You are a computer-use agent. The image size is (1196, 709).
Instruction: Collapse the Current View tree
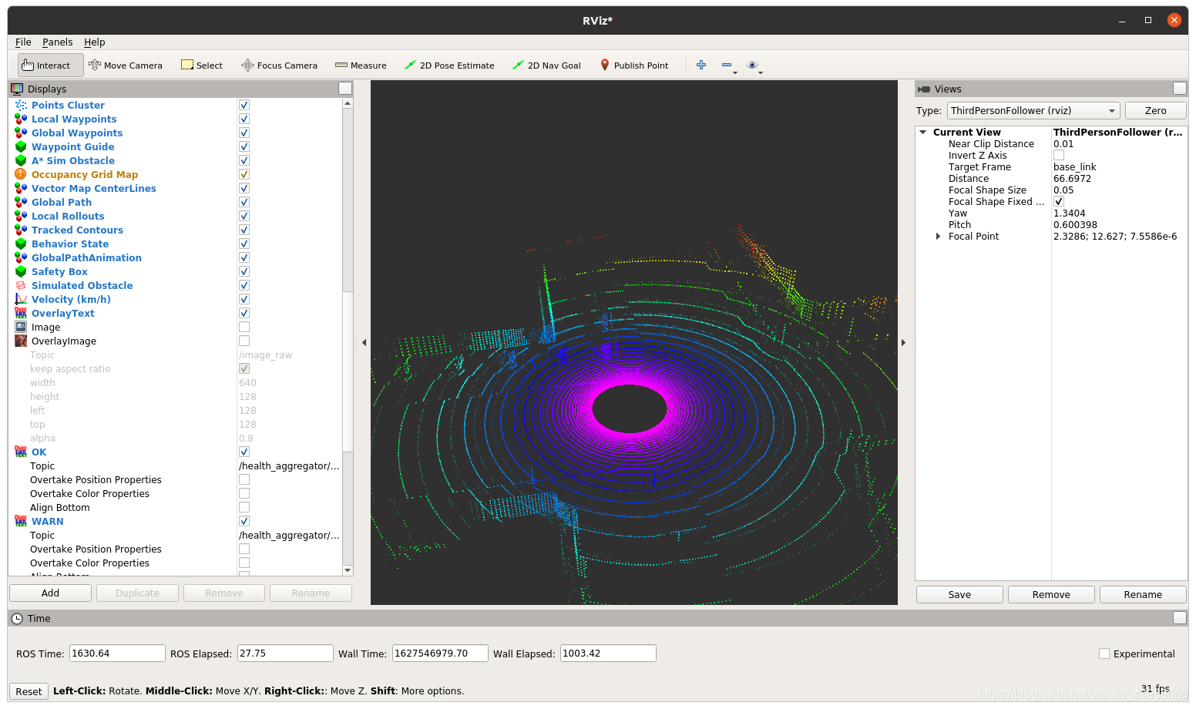pyautogui.click(x=922, y=132)
